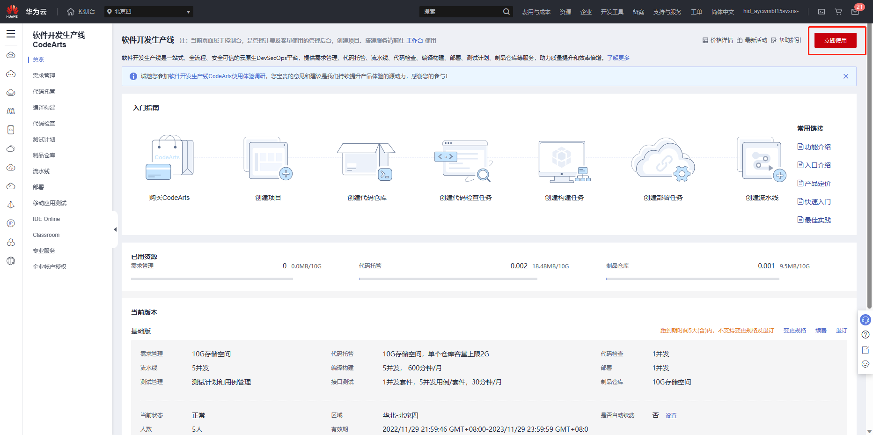Click the 创建流水线 illustration icon
The image size is (873, 435).
(762, 159)
